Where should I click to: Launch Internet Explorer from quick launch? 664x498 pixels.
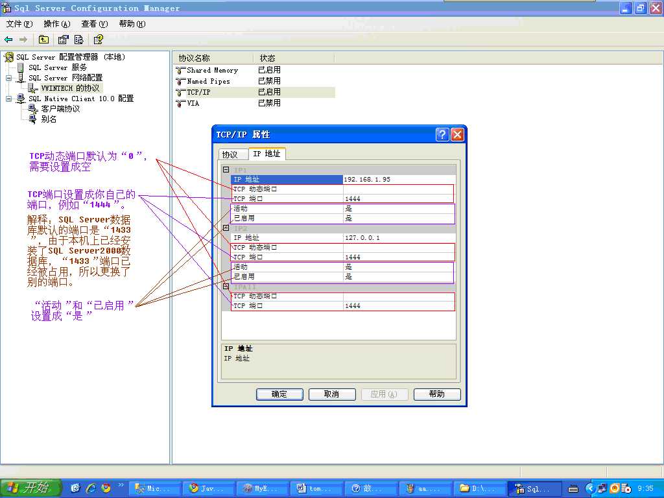[x=91, y=488]
